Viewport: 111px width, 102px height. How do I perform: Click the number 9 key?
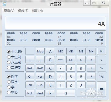click(81, 68)
